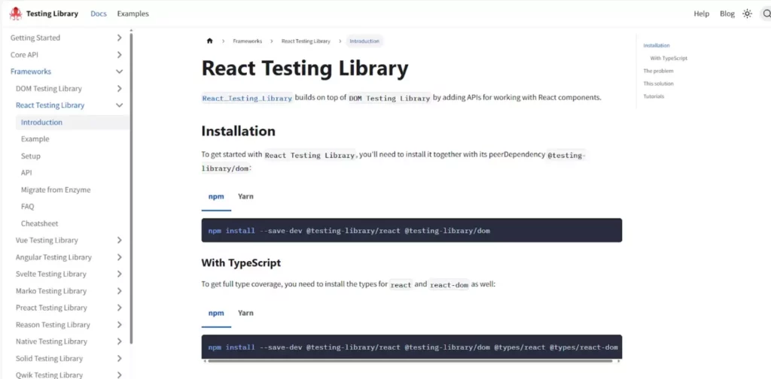Toggle the light/dark theme sun icon
Screen dimensions: 771x379
click(747, 14)
